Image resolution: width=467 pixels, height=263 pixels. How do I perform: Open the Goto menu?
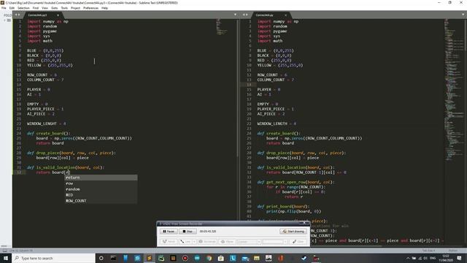coord(55,8)
